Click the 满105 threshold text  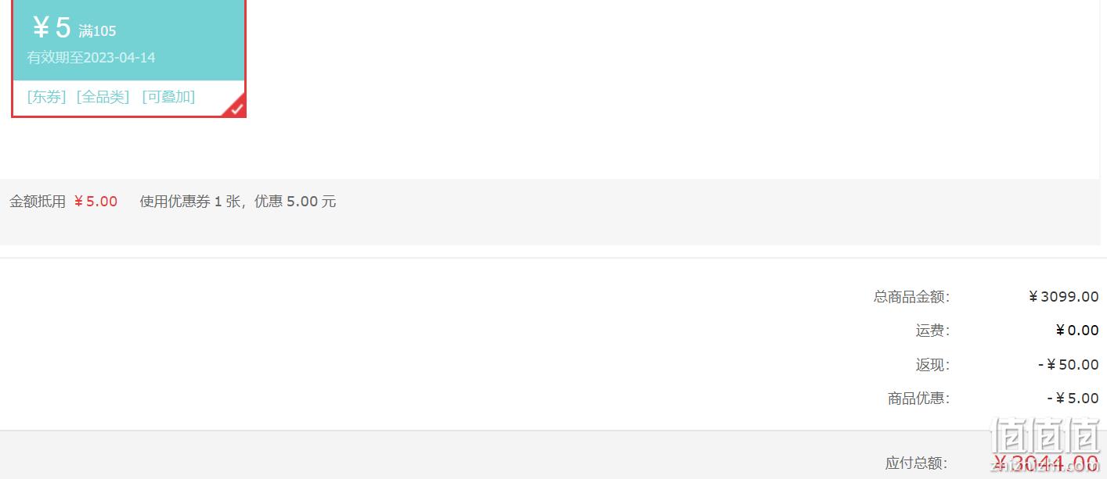click(97, 31)
